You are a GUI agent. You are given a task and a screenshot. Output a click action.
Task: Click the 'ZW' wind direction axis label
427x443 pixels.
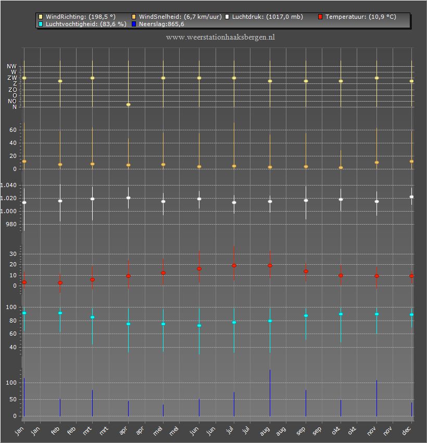pyautogui.click(x=12, y=78)
